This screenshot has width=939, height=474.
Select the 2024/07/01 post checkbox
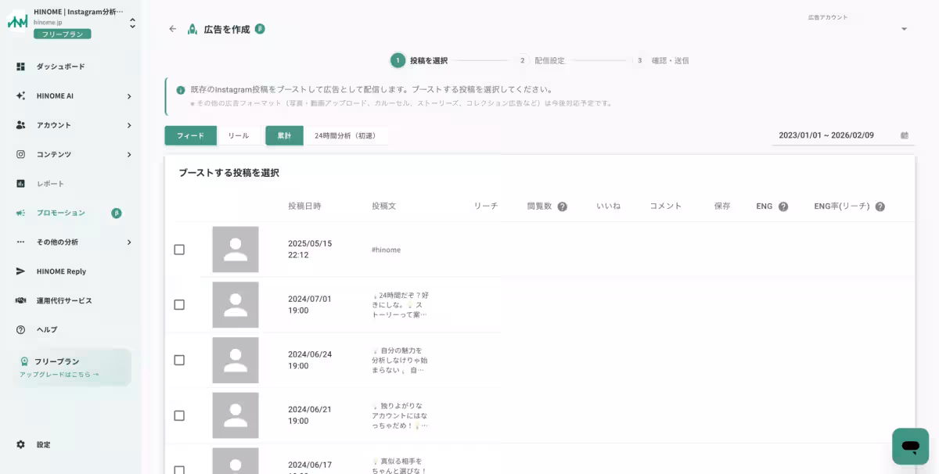click(x=179, y=305)
